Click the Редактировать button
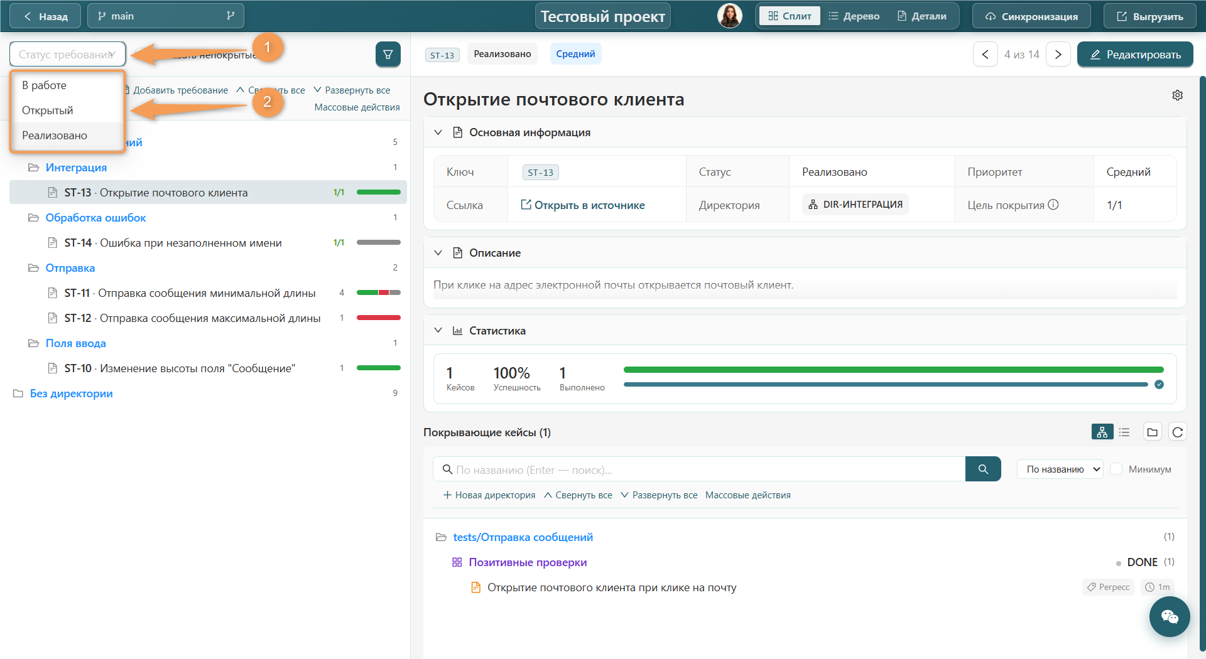 pyautogui.click(x=1135, y=55)
